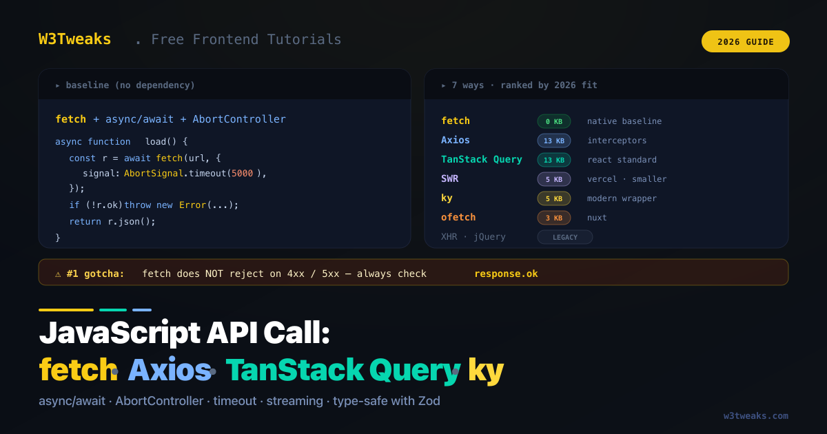Select the ky row in the list
This screenshot has height=434, width=827.
pos(447,198)
